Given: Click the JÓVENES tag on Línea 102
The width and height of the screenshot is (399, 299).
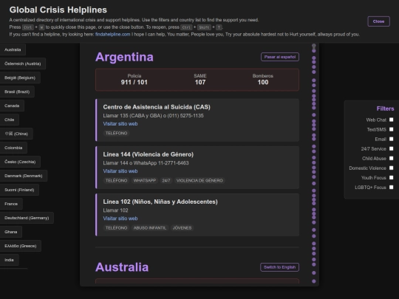Looking at the screenshot, I should tap(182, 227).
